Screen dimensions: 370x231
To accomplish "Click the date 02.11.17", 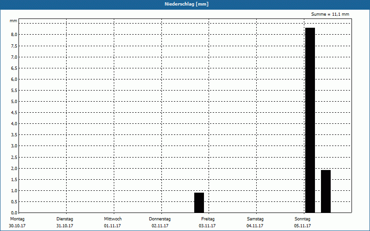I will [x=160, y=226].
